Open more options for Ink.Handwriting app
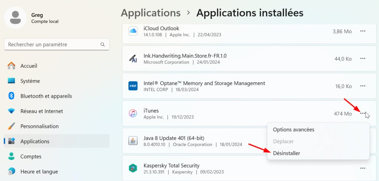The height and width of the screenshot is (181, 379). (x=363, y=59)
